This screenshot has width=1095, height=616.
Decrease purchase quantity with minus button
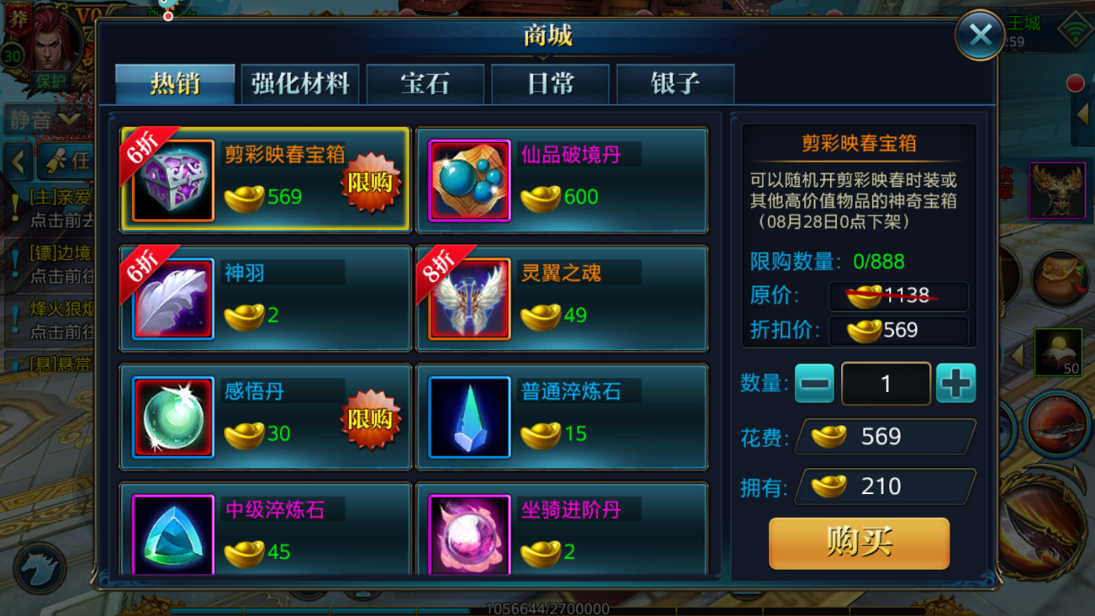click(814, 383)
